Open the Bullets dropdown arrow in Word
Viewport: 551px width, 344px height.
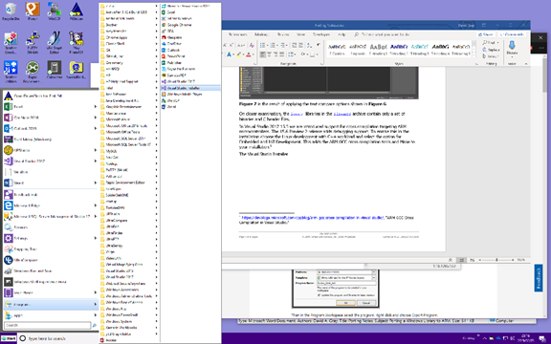pos(267,45)
